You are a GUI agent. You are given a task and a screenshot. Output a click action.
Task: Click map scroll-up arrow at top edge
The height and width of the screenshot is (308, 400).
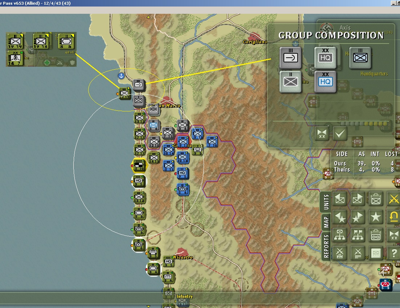point(148,17)
